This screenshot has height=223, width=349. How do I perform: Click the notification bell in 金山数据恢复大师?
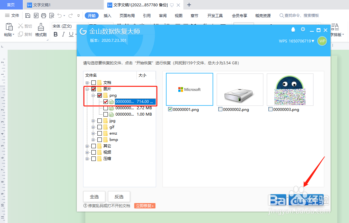pyautogui.click(x=293, y=29)
